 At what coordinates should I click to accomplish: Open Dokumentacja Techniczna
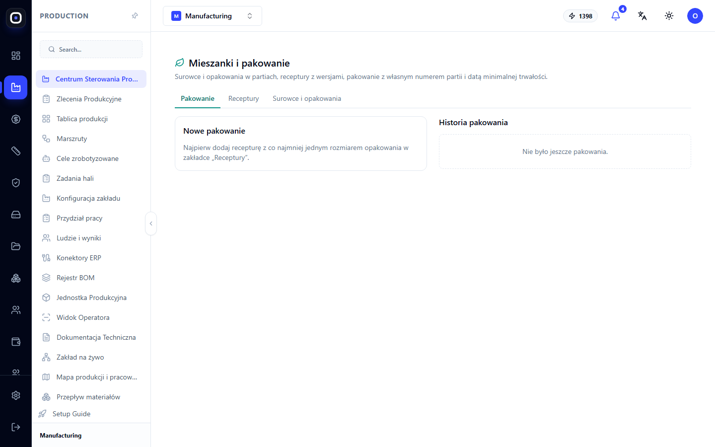pos(91,337)
